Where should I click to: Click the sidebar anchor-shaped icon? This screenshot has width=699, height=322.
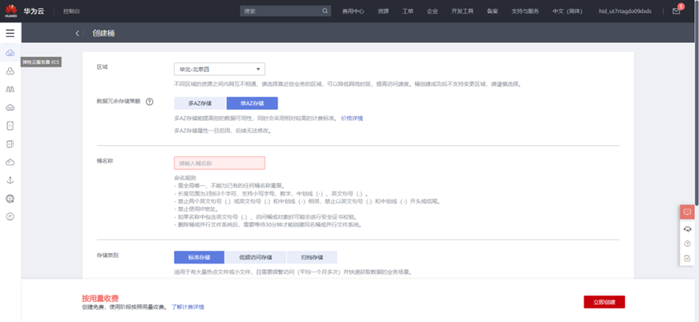[x=10, y=180]
